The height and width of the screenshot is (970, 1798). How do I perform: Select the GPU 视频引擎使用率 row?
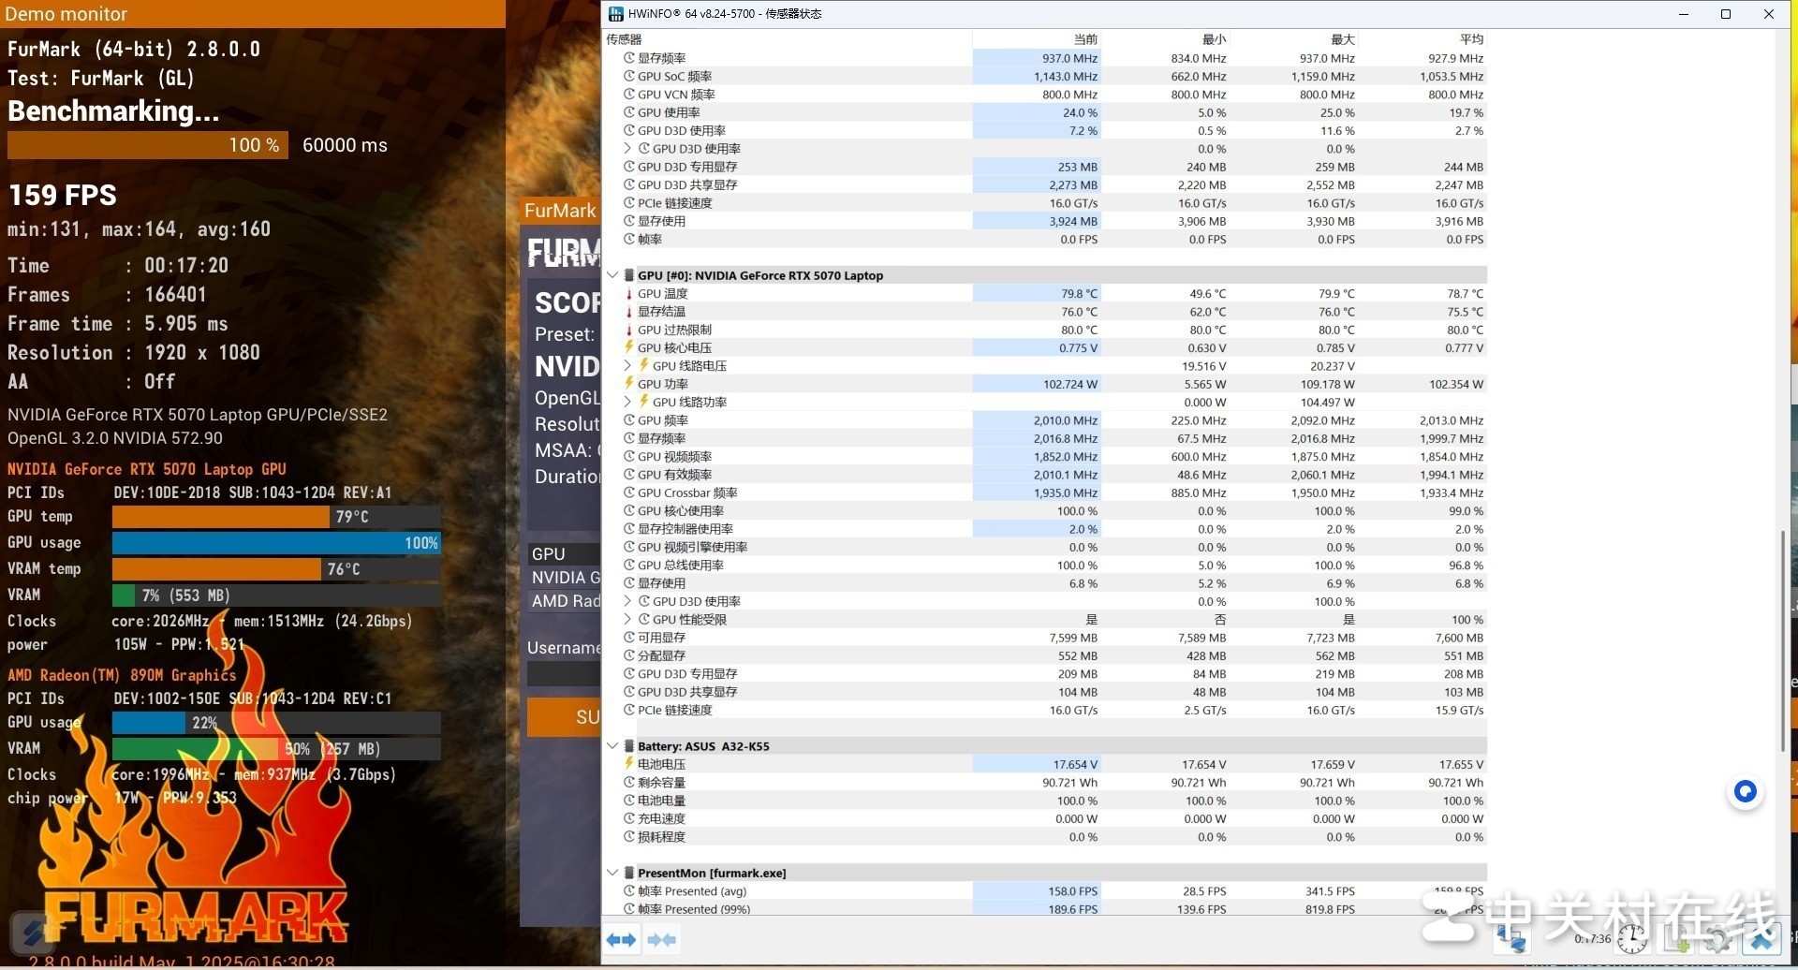coord(1045,547)
